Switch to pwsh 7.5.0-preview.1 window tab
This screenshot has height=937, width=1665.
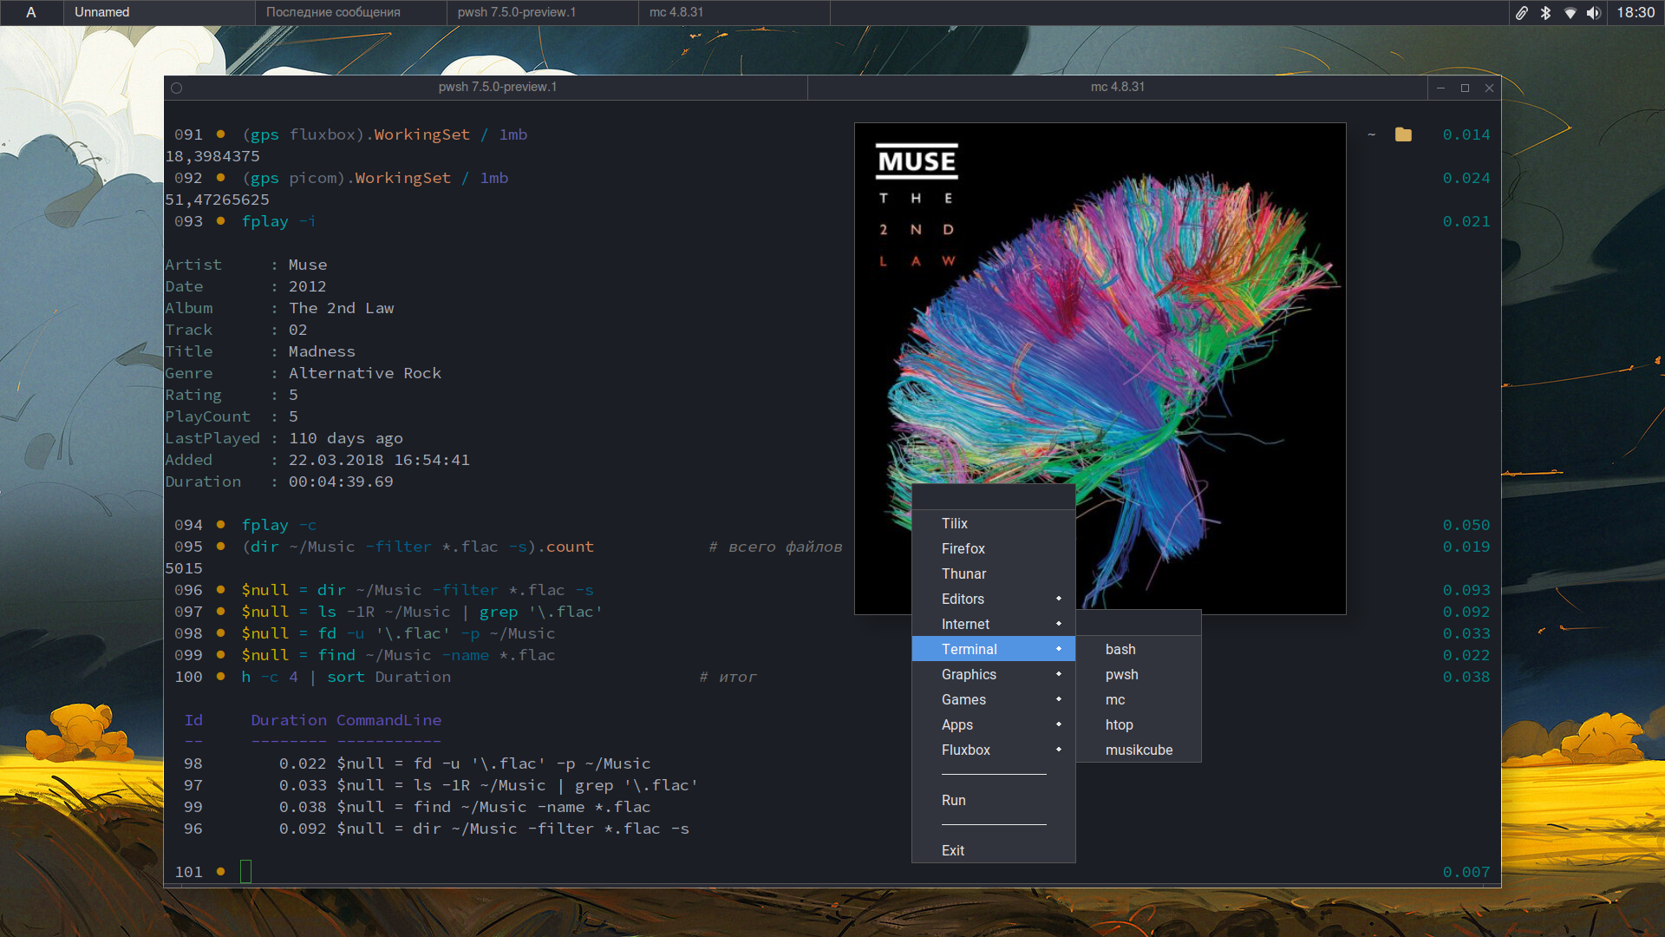(x=497, y=87)
